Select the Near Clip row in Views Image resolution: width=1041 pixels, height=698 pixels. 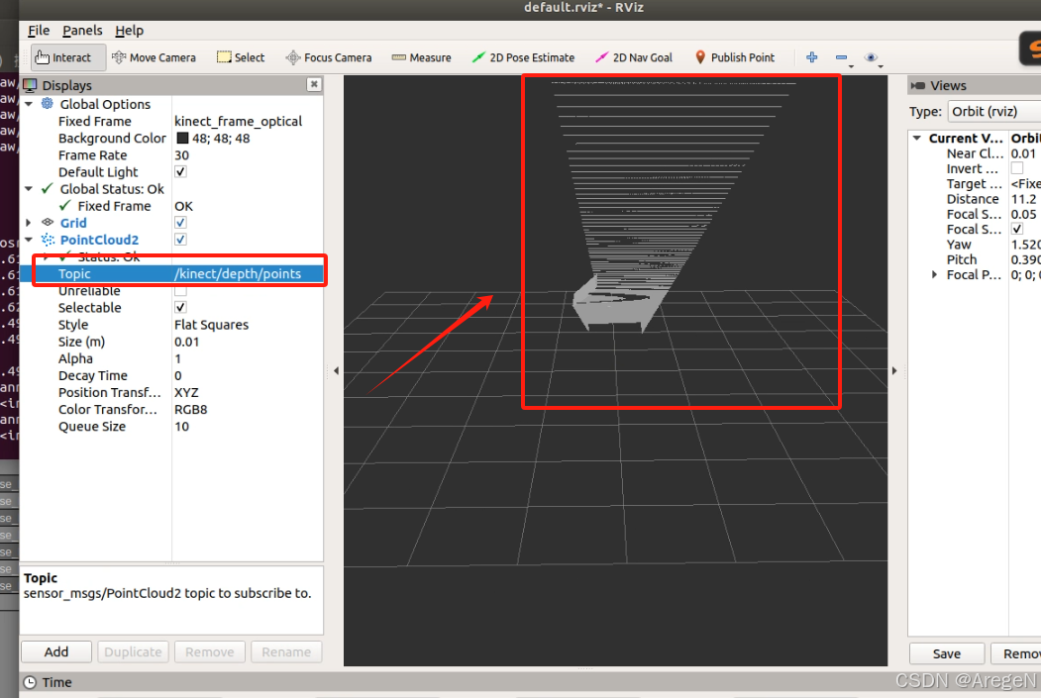tap(975, 153)
